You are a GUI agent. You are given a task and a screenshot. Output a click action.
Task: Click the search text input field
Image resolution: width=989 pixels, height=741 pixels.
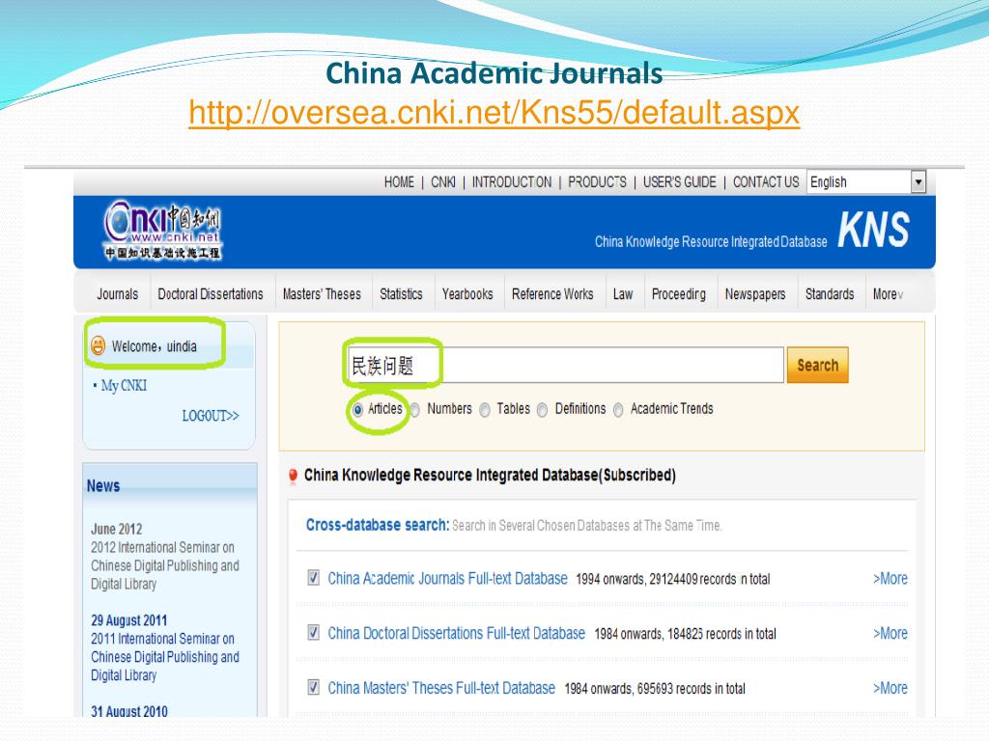pos(566,365)
